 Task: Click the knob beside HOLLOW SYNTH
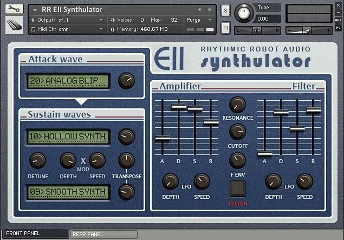[x=126, y=137]
